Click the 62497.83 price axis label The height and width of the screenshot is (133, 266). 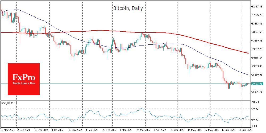257,6
